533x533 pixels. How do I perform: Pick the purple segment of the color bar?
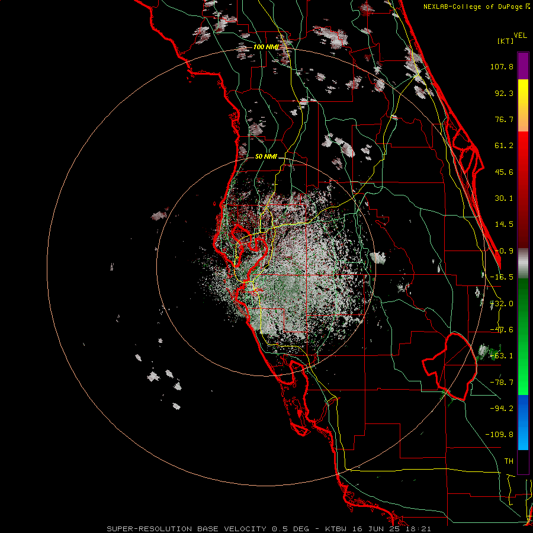[523, 66]
